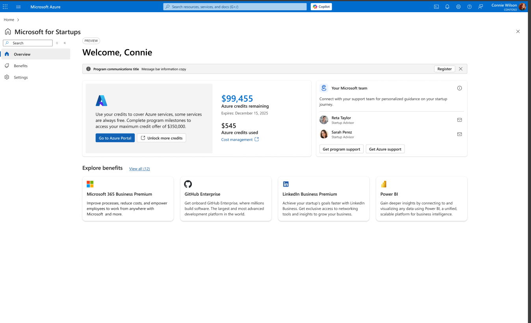This screenshot has height=323, width=531.
Task: Open the LinkedIn Business Premium card
Action: coord(324,198)
